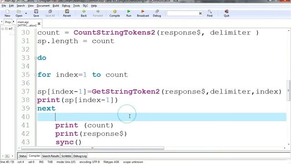
Task: Start the Debug tool
Action: coord(157,13)
